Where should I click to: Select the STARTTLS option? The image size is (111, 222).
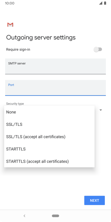coord(49,149)
